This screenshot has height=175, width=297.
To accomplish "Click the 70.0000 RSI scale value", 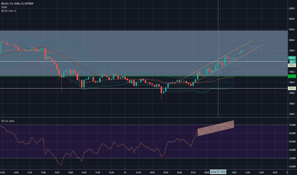I will coord(293,125).
